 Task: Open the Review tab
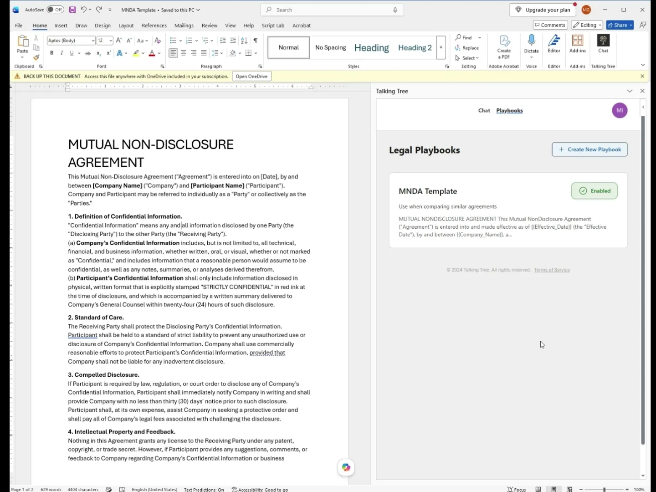[210, 26]
